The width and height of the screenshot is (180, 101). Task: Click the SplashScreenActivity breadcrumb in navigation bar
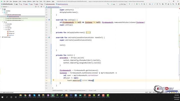coord(62,4)
